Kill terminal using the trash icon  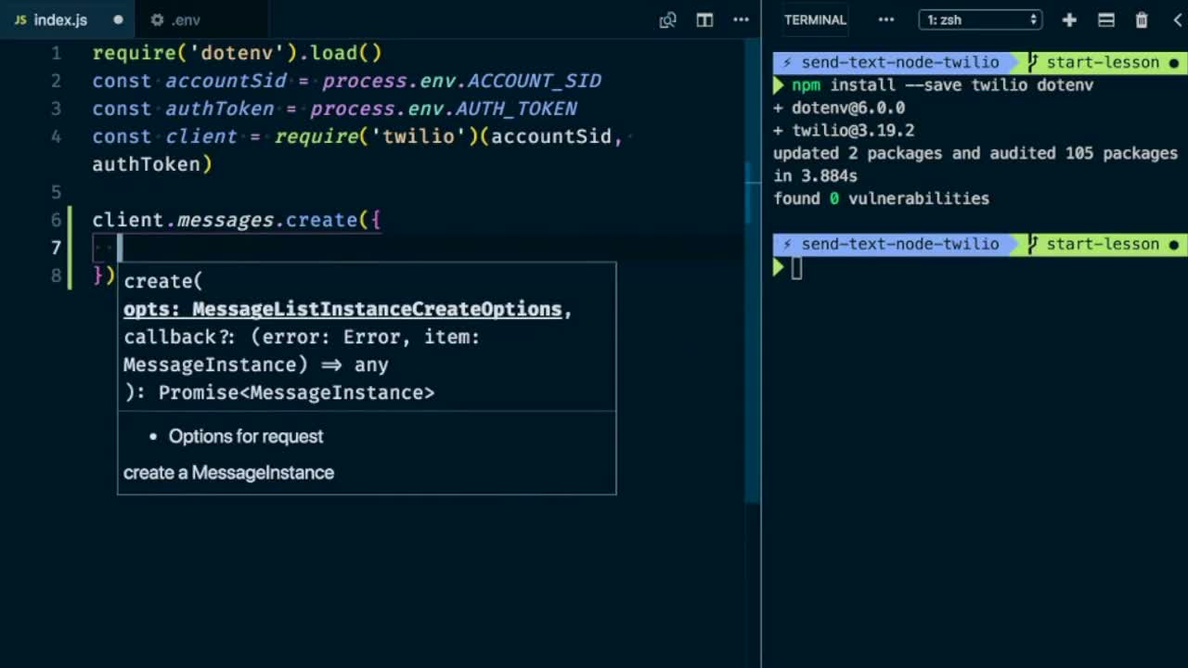click(x=1142, y=19)
